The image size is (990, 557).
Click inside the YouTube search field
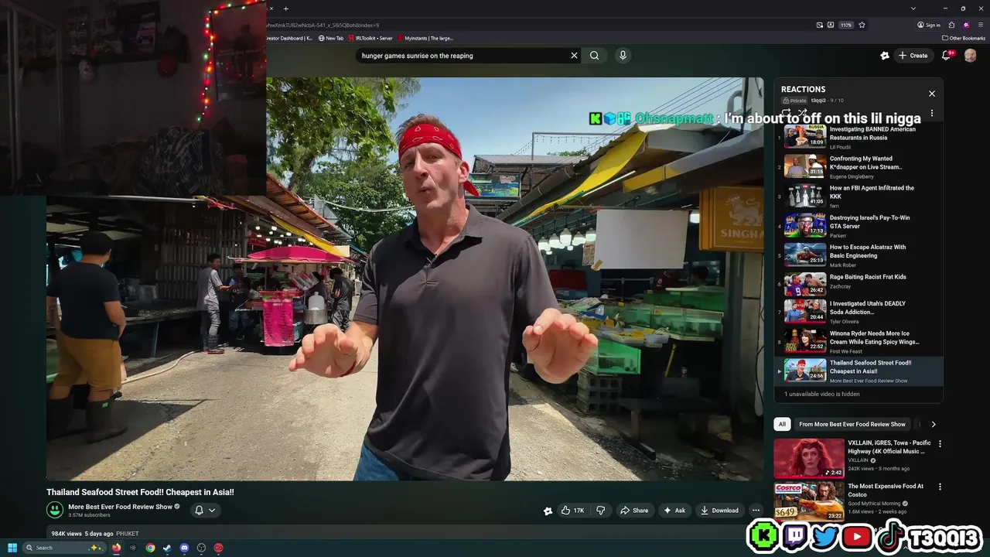(x=464, y=56)
